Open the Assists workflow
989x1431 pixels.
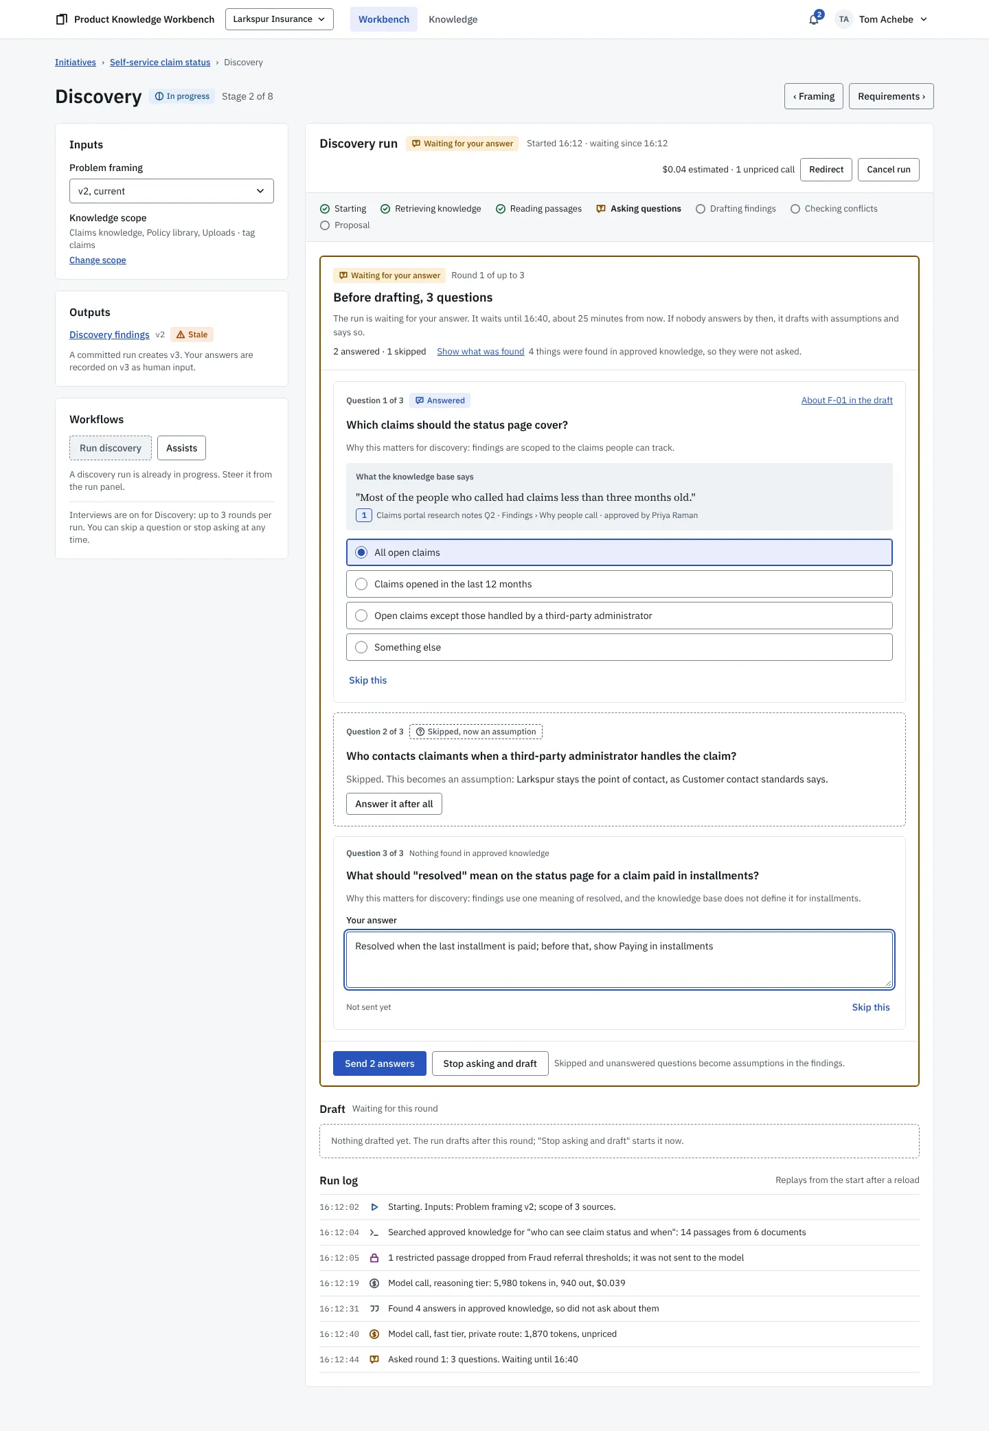[x=181, y=448]
